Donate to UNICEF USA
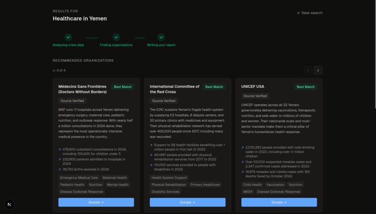The height and width of the screenshot is (214, 376). coord(279,202)
